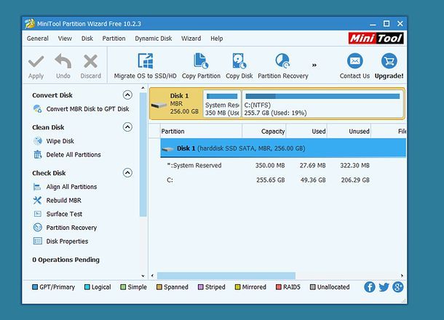
Task: Sort by the Partition column header
Action: 201,132
